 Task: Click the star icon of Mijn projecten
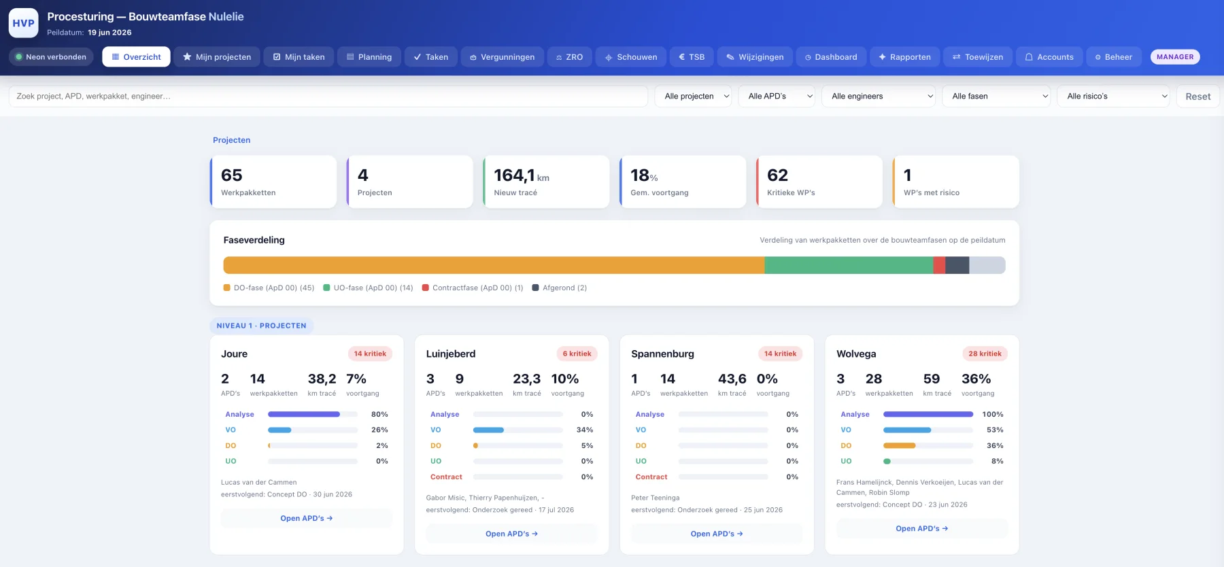187,57
